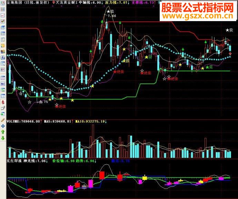
Task: Click the green window panel icon
Action: (3, 90)
